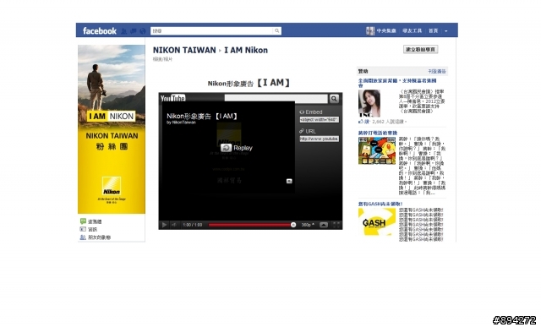Click the video title Nikon形象廣告【I AM】 in the player

203,117
